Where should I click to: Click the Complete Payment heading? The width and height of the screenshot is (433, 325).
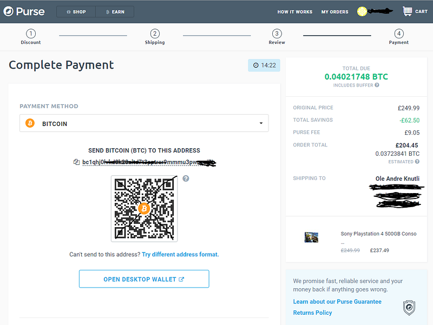click(61, 65)
